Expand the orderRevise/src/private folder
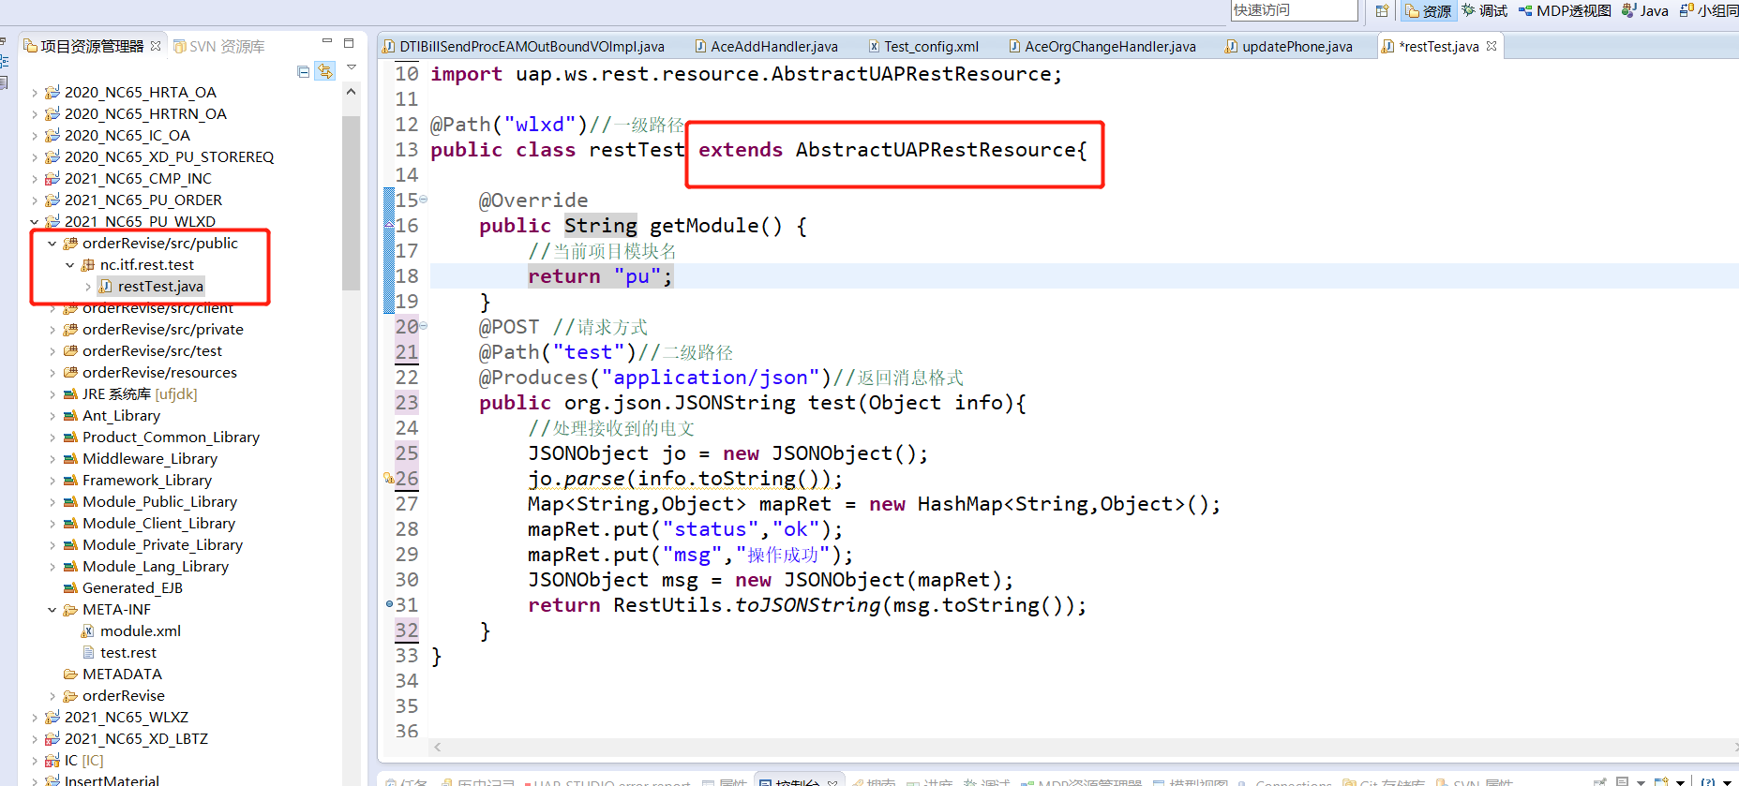Screen dimensions: 1739x786 [52, 330]
